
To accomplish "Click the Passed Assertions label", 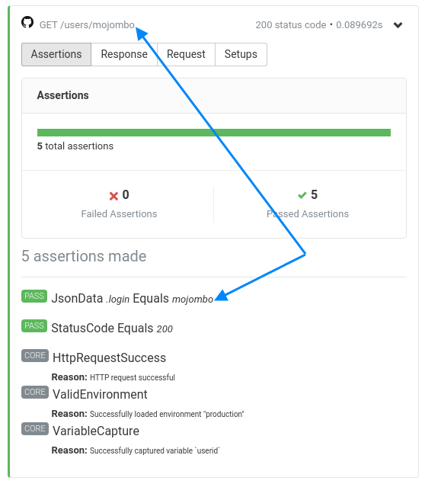I will coord(308,214).
